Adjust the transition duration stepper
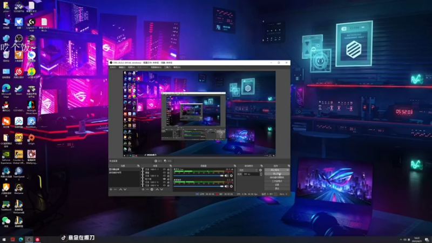Screen dimensions: 432x243 261,174
